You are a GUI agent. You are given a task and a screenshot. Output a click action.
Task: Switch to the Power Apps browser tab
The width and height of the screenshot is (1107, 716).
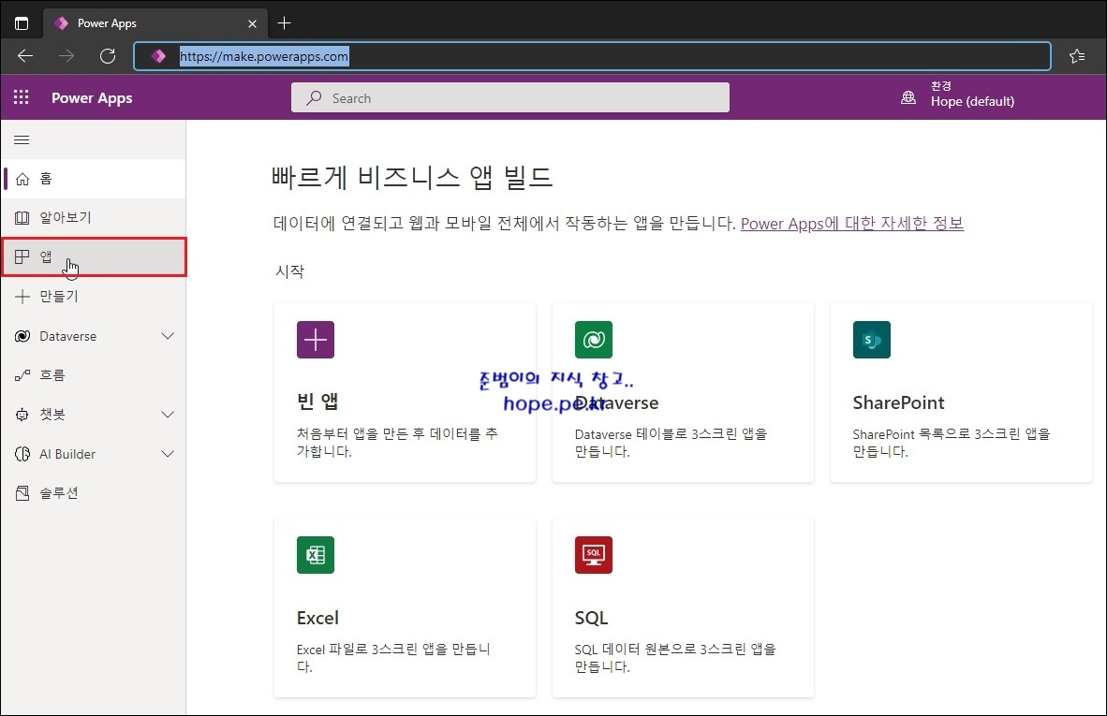point(155,23)
